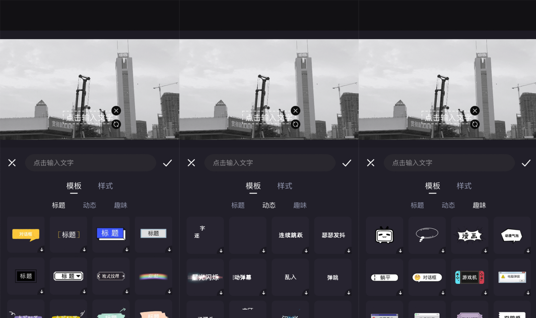The image size is (536, 318).
Task: Open the 标题 title templates tab
Action: [59, 205]
